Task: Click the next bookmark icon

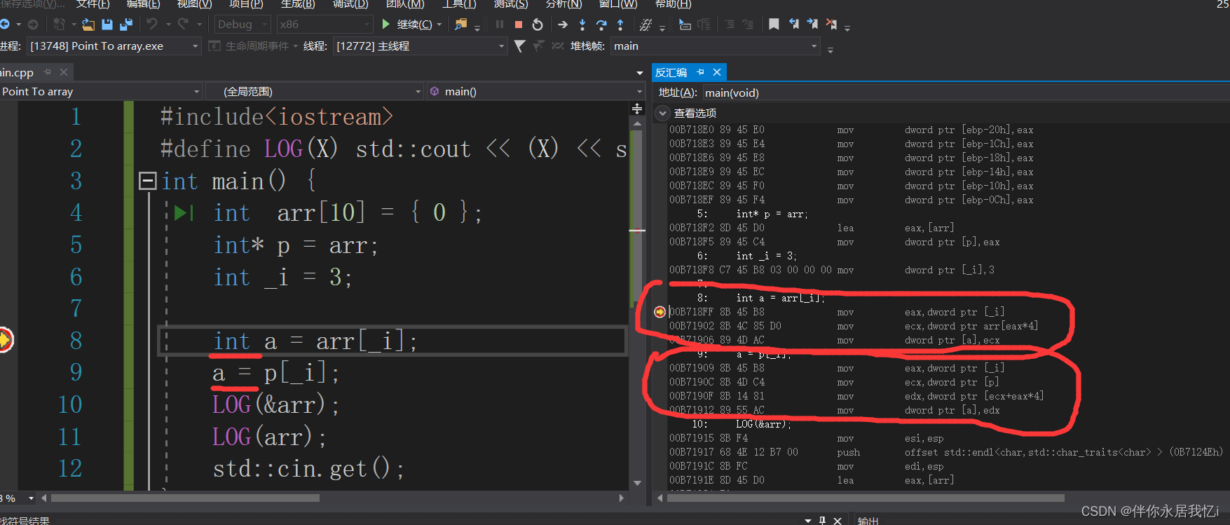Action: (x=812, y=24)
